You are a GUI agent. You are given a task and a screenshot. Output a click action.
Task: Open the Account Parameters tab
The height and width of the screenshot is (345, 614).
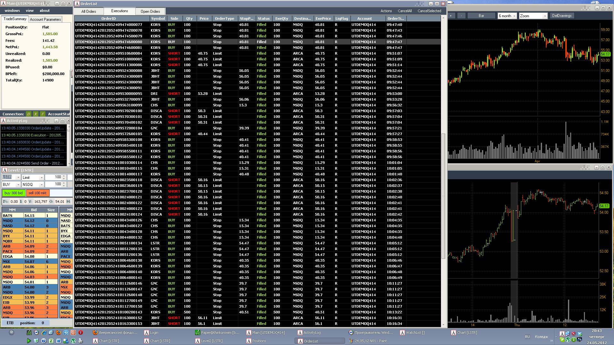pos(45,19)
